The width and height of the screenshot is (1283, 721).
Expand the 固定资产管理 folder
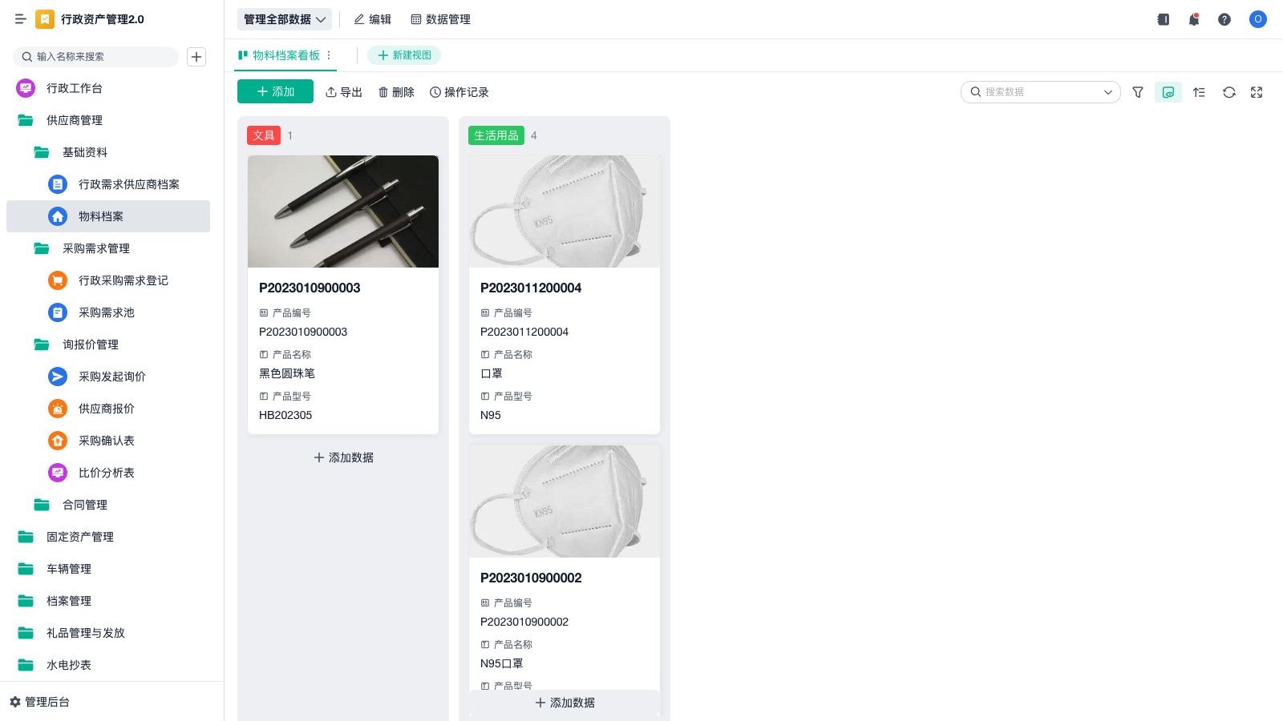pyautogui.click(x=79, y=537)
